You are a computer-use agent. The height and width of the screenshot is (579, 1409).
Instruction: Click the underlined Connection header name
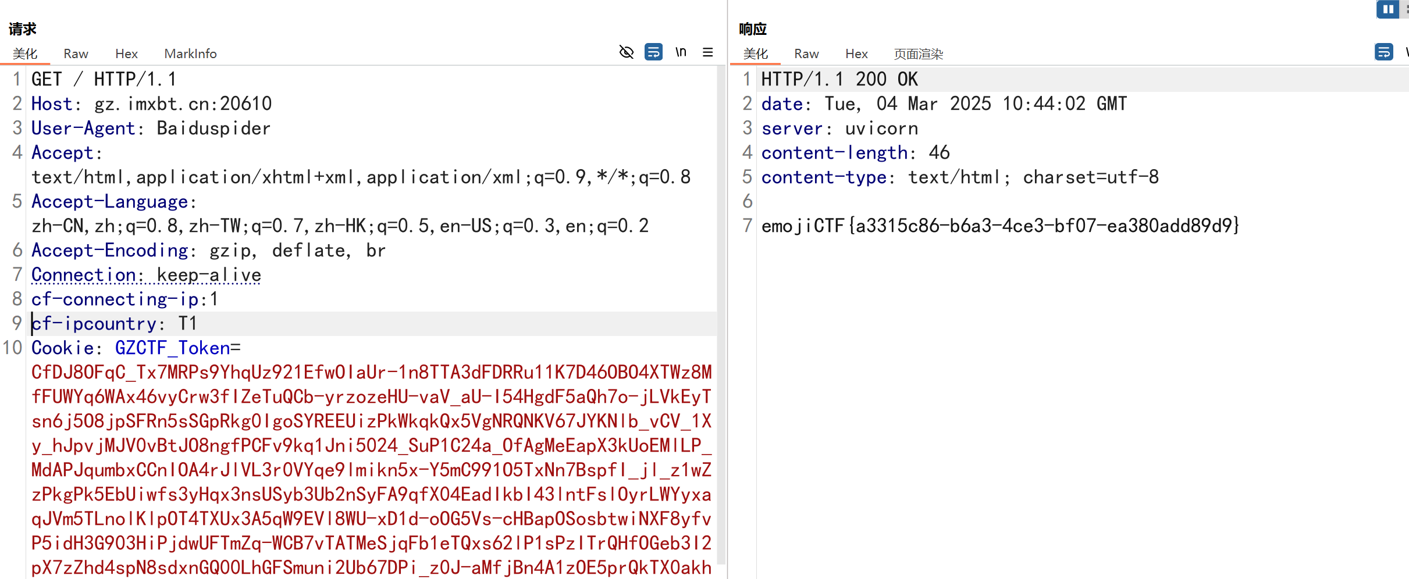84,274
